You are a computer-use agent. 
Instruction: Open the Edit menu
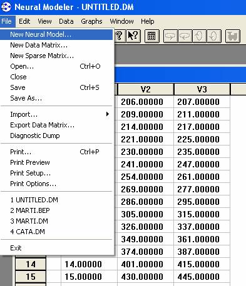tap(24, 21)
